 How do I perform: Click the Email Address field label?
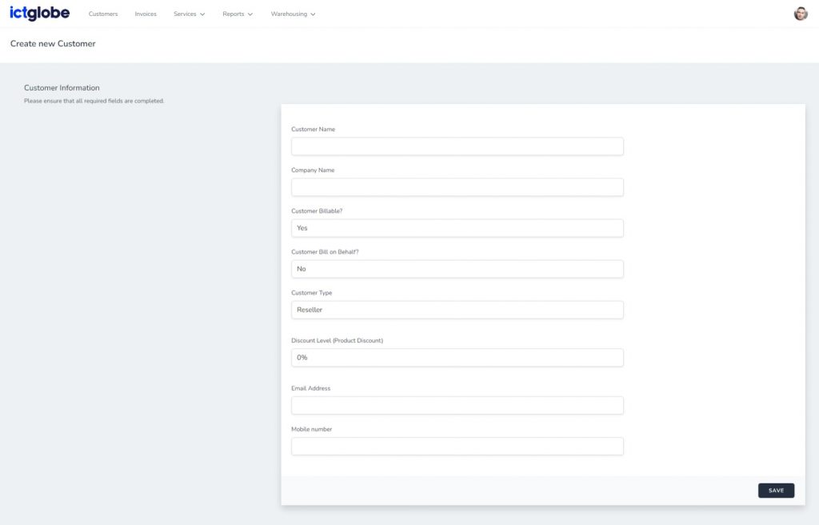(x=310, y=389)
